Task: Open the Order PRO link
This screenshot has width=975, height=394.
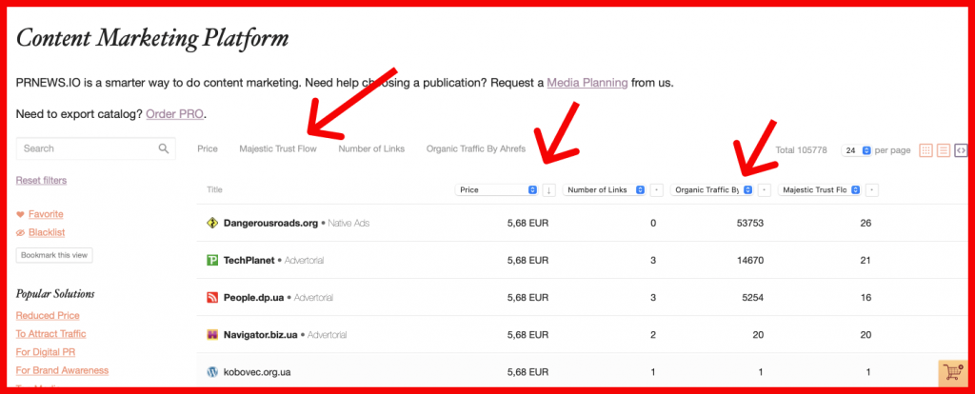Action: [175, 114]
